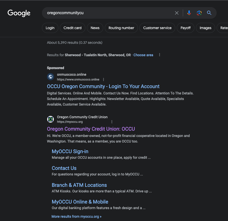
Task: Clear the search box with X icon
Action: click(x=177, y=13)
